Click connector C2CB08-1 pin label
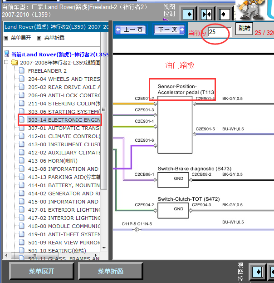Screen dimensions: 274x283 144,174
